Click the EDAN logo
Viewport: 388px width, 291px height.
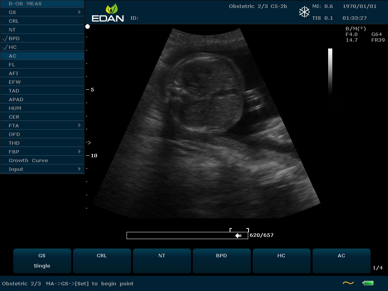pos(108,13)
